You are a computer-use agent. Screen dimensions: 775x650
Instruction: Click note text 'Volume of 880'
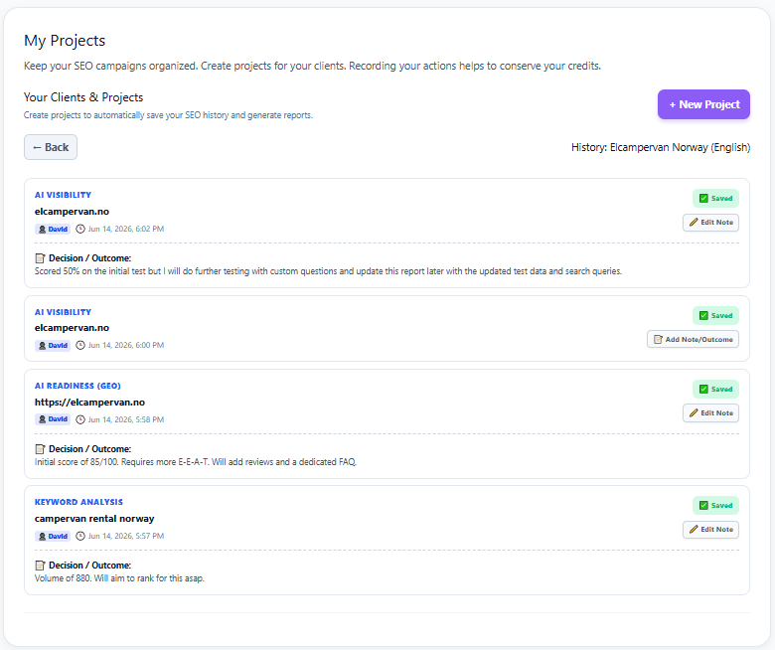[x=63, y=578]
